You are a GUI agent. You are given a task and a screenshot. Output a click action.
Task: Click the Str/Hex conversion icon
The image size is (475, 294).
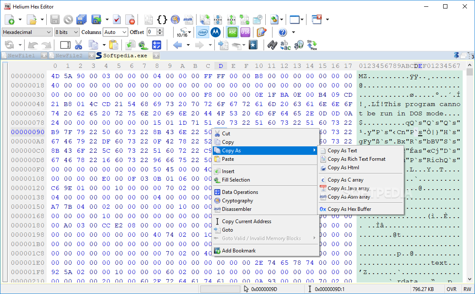[312, 45]
